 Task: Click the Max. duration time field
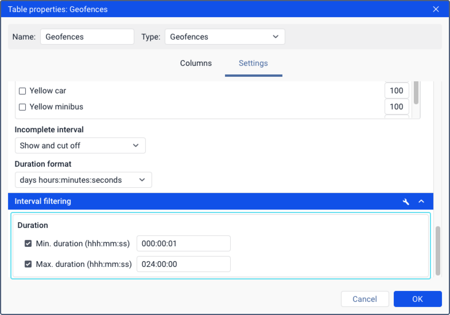click(x=184, y=264)
